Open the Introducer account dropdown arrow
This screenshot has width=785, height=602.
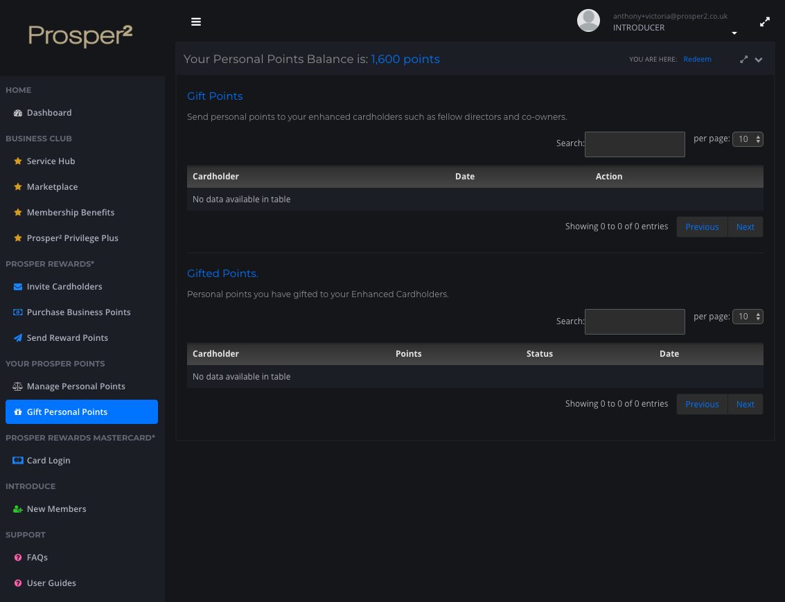(x=734, y=33)
